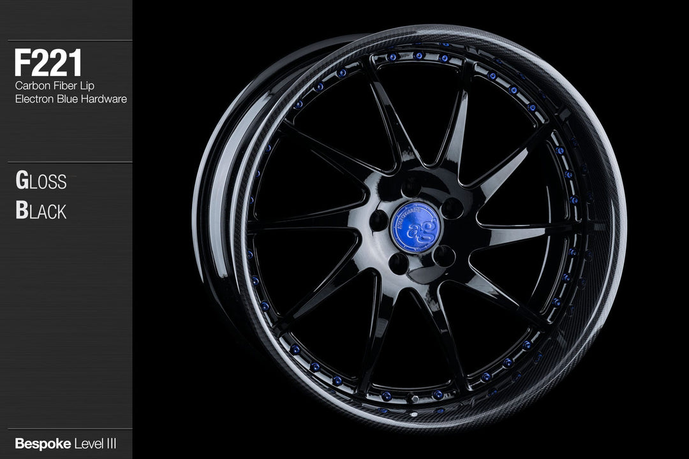
Task: Select the Gloss Black finish label
Action: point(41,194)
